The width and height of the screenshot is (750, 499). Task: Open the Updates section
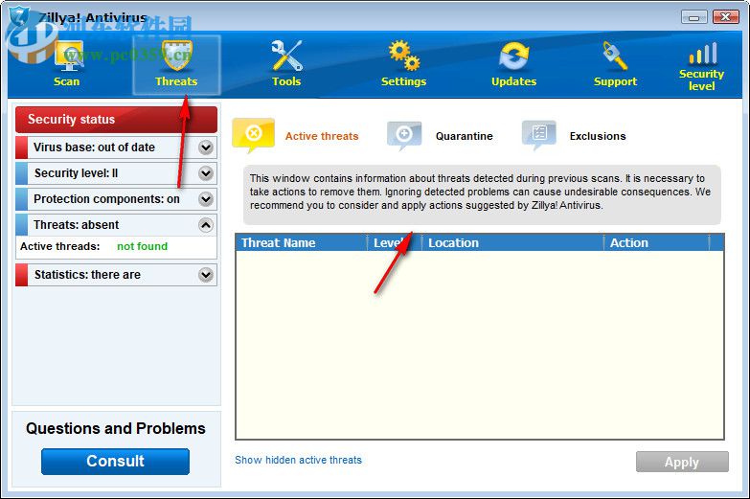coord(513,64)
